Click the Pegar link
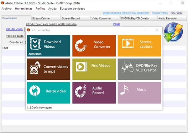This screenshot has width=188, height=133. [117, 24]
